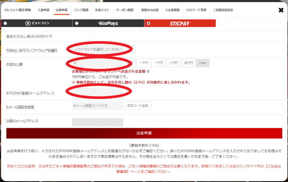The height and width of the screenshot is (182, 288).
Task: Add 百万円 to the withdrawal amount
Action: coord(189,63)
